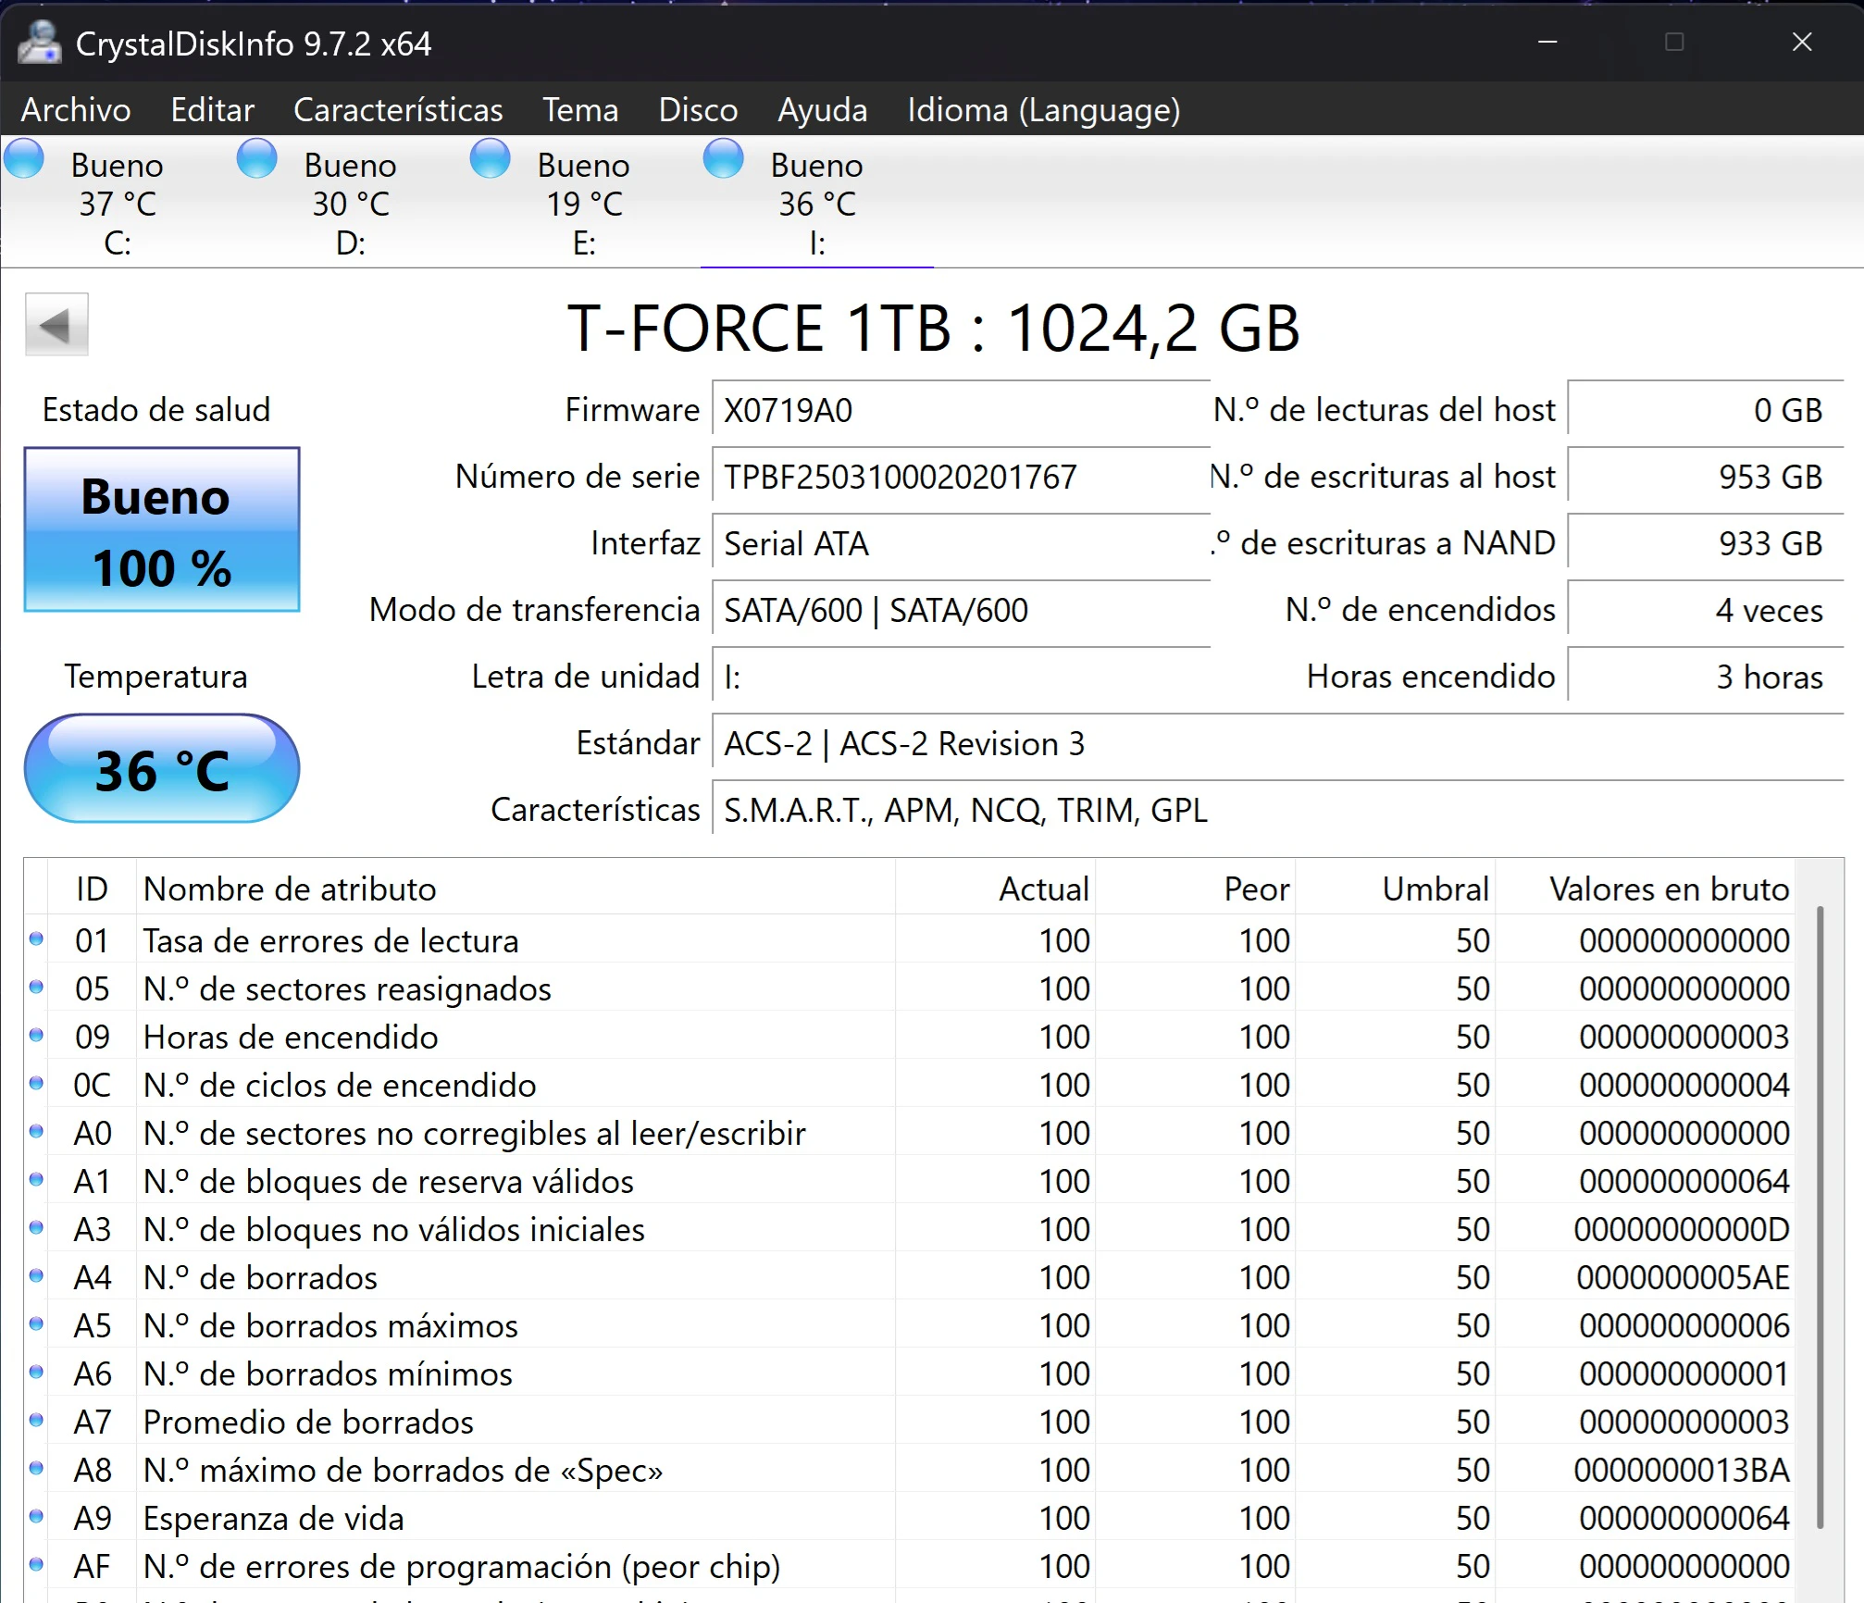Open the Archivo menu
Screen dimensions: 1864x1603
click(x=75, y=109)
